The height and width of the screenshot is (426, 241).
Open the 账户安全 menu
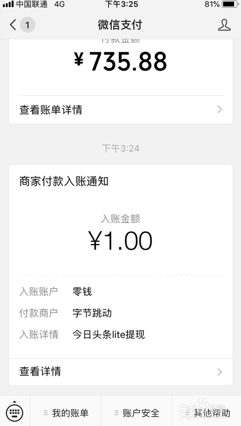click(x=136, y=413)
